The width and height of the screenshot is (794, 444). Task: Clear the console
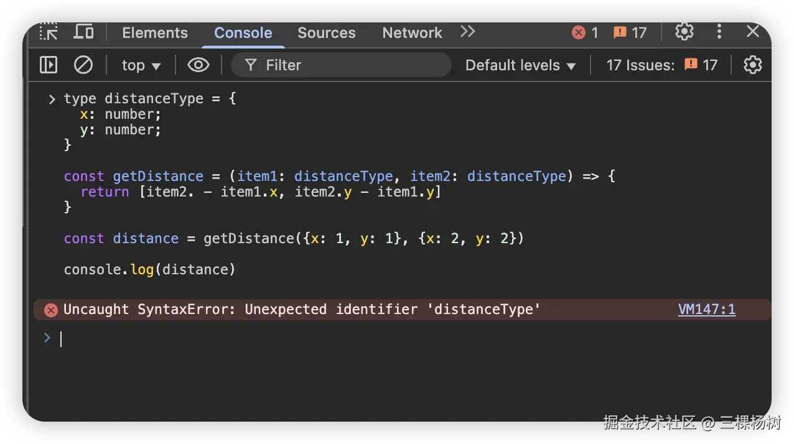click(83, 65)
